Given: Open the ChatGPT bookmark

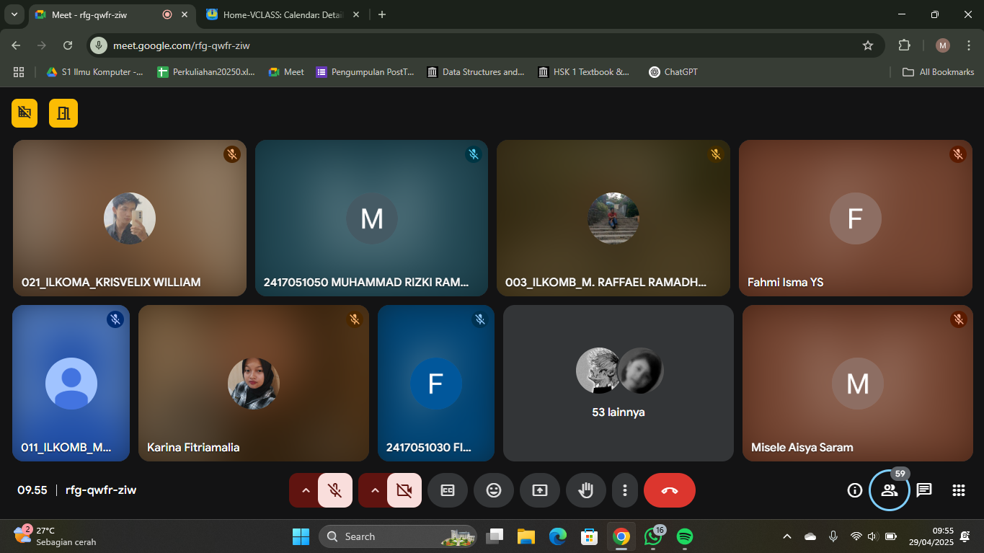Looking at the screenshot, I should (673, 72).
